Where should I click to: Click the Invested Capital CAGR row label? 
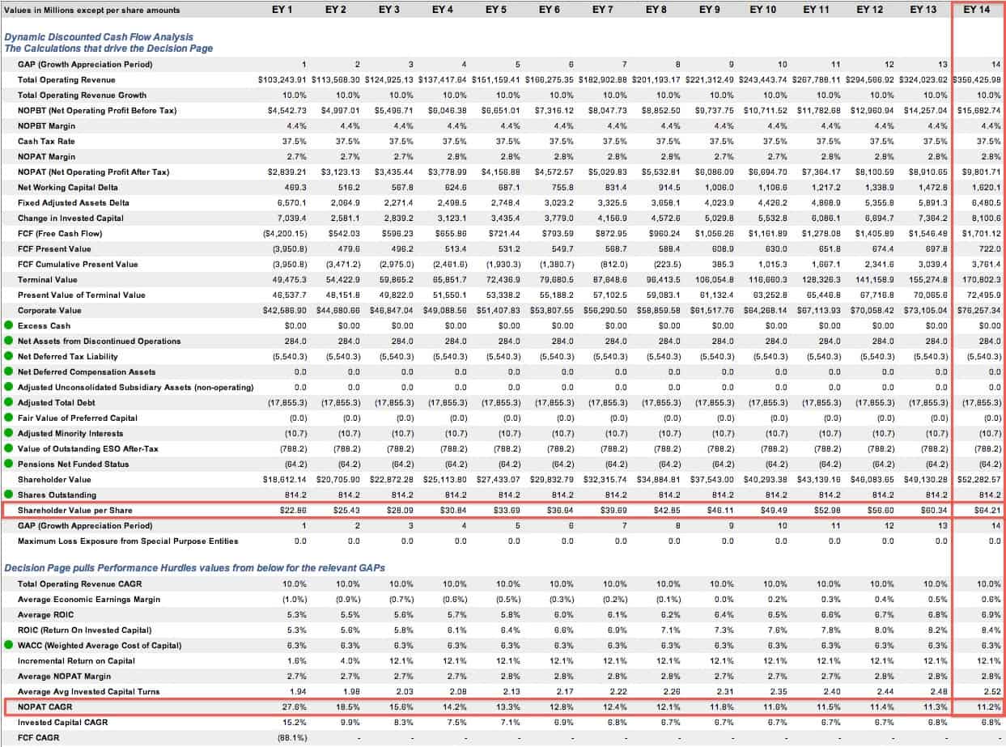pyautogui.click(x=62, y=722)
